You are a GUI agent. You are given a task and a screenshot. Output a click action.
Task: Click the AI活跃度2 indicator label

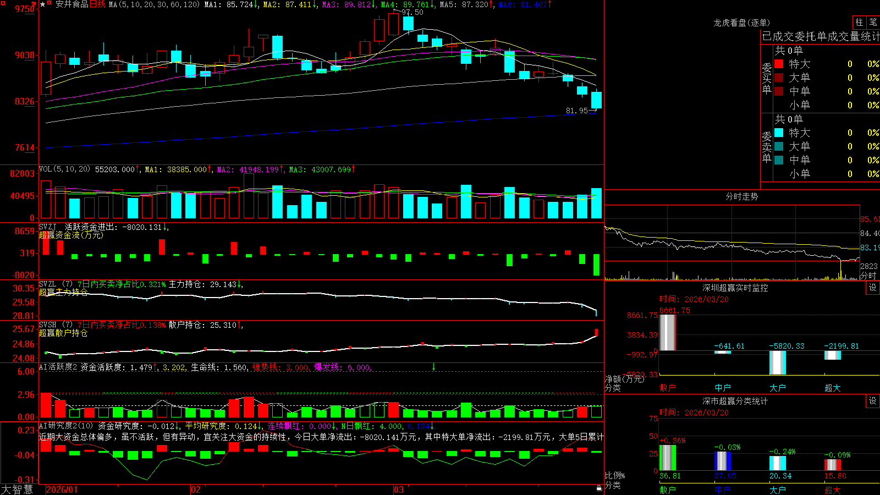(x=58, y=367)
